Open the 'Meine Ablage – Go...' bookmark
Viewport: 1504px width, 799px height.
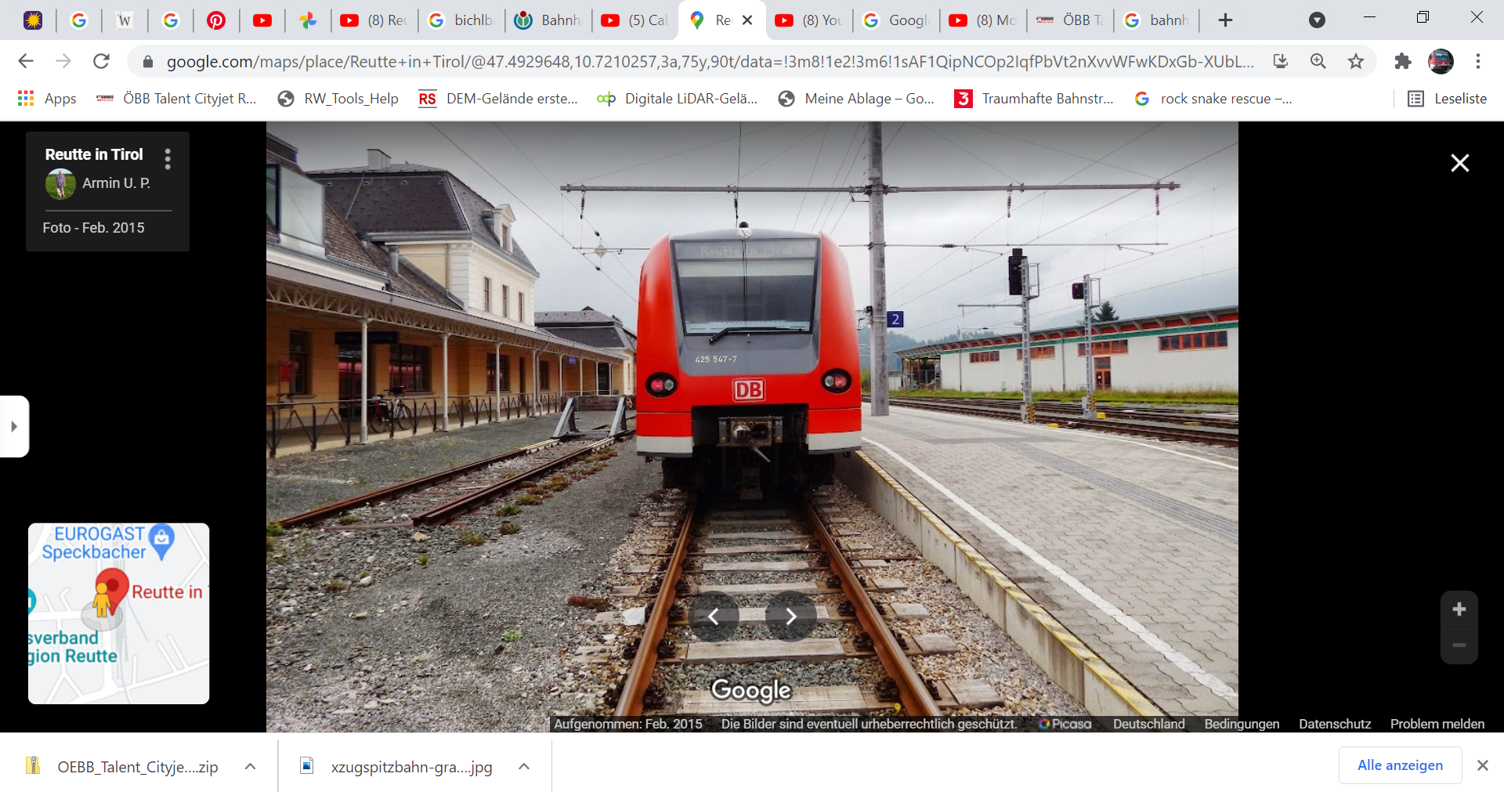(x=856, y=99)
